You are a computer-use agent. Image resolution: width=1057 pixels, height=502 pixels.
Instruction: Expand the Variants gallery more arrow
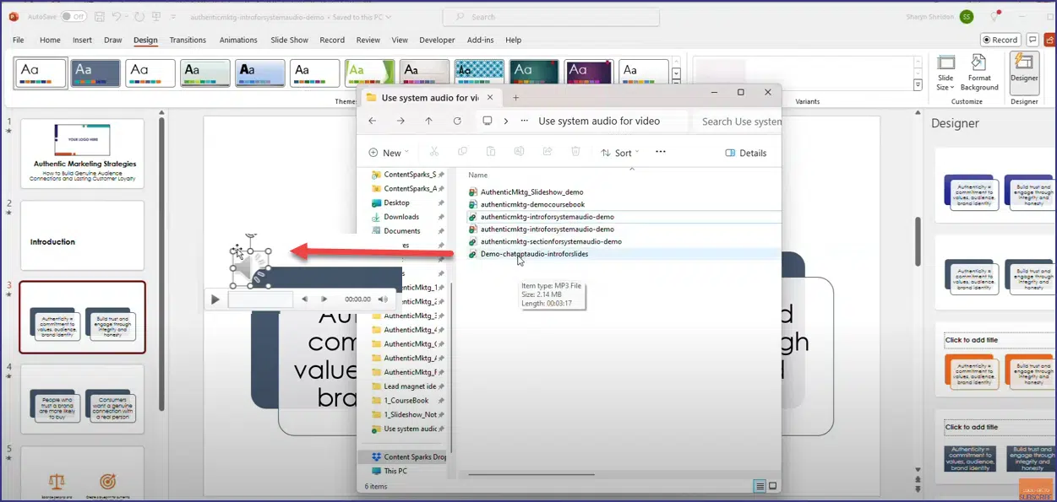pos(918,85)
